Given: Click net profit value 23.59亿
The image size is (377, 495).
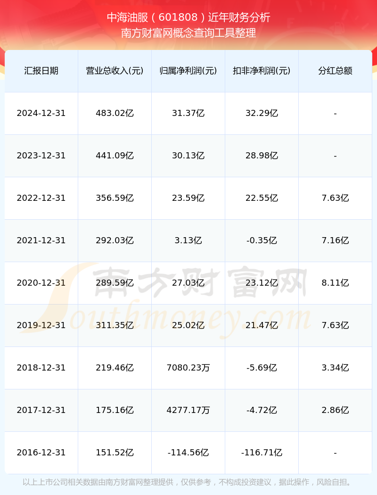Looking at the screenshot, I should click(x=188, y=198).
